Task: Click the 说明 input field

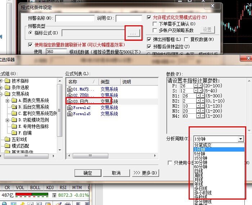Action: click(x=129, y=18)
